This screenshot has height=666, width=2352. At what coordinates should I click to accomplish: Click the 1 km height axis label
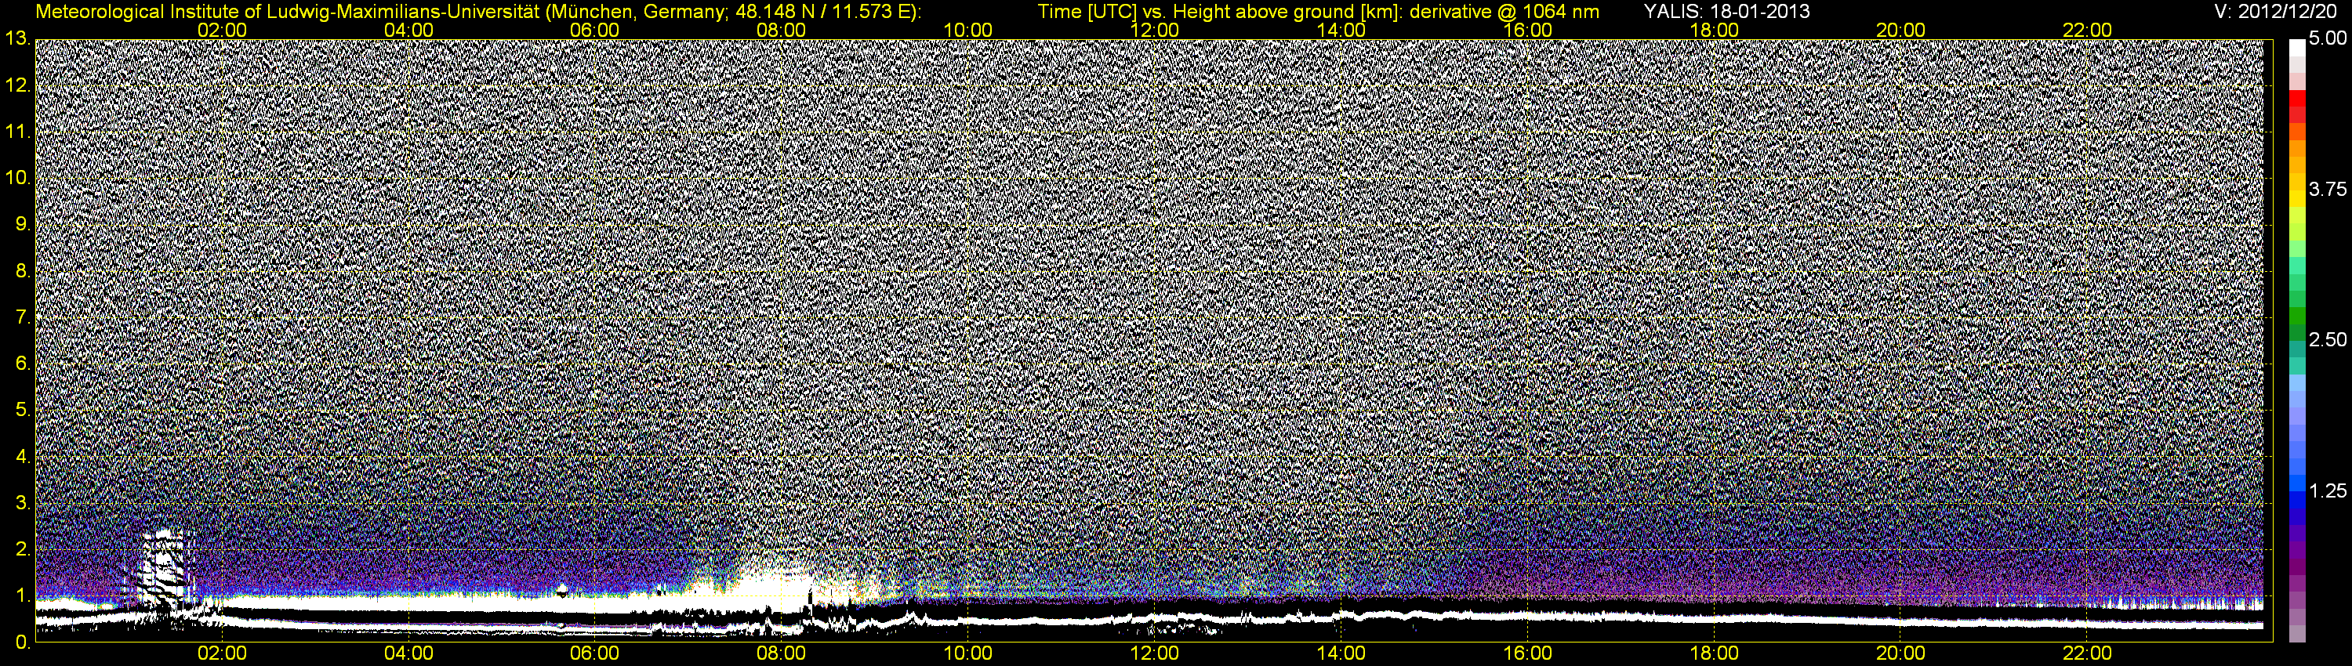22,595
